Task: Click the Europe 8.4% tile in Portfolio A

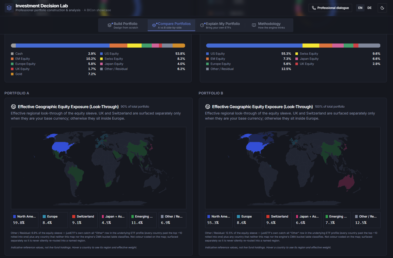Action: [54, 220]
